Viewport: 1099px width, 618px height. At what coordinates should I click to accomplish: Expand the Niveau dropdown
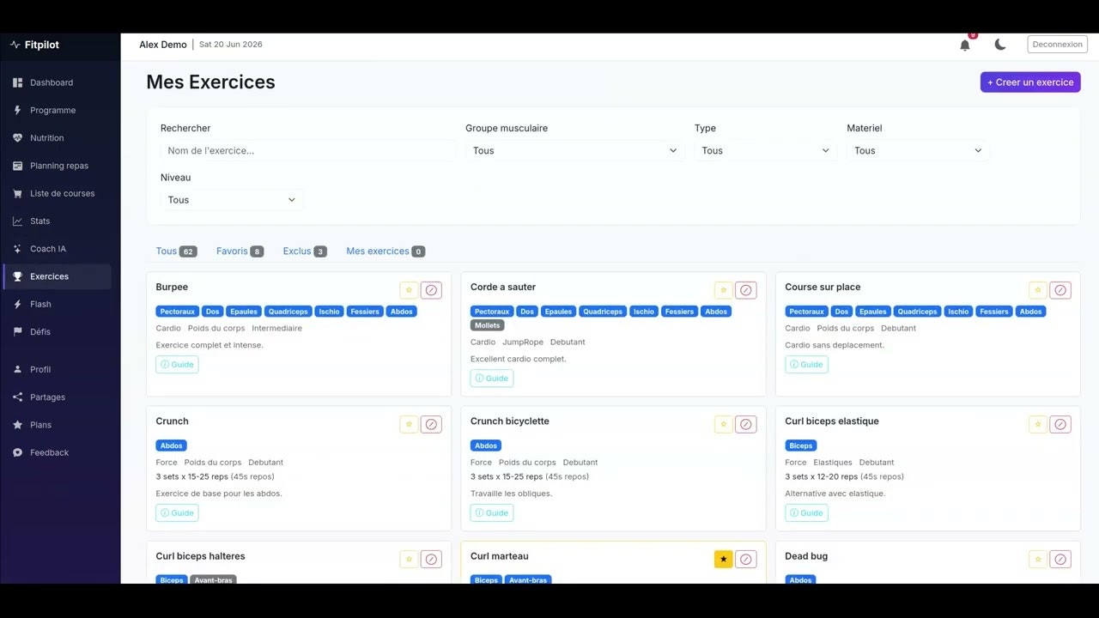click(231, 200)
